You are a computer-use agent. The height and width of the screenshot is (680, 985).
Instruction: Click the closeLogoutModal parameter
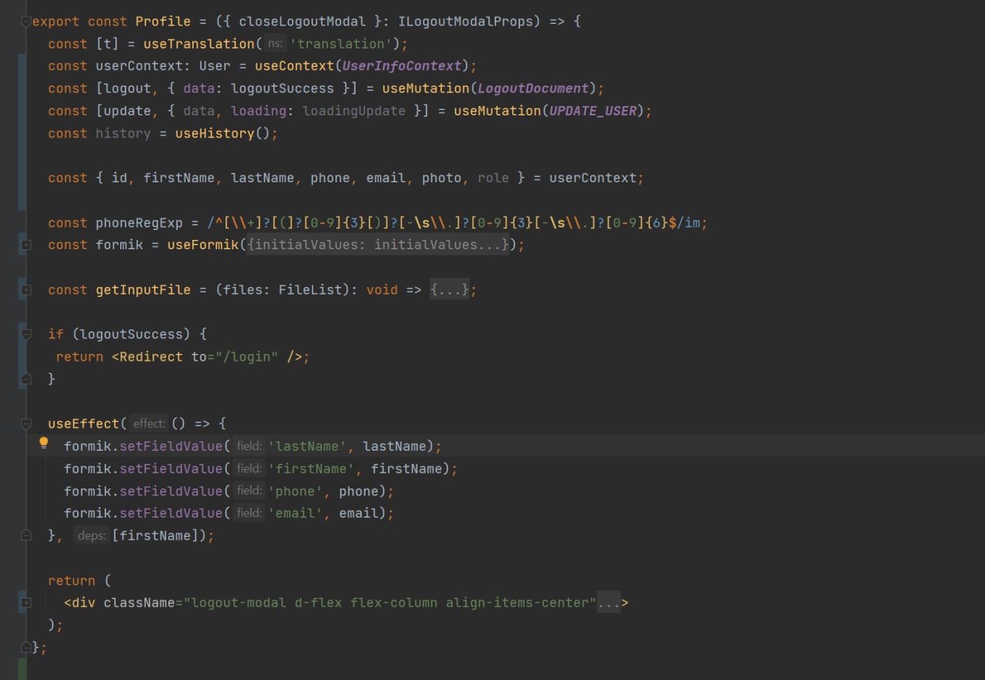(302, 22)
